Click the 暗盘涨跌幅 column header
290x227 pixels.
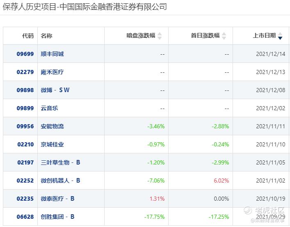click(x=141, y=36)
